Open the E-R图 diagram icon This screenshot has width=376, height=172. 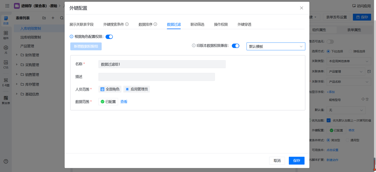tap(6, 82)
